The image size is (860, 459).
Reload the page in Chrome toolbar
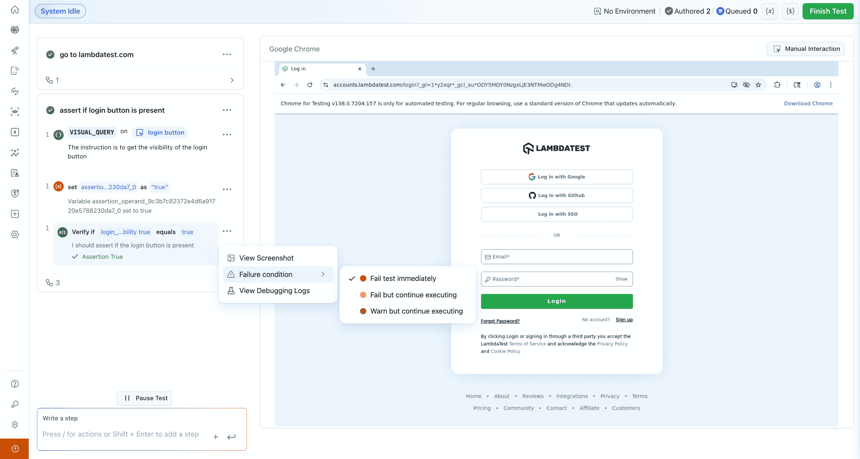[309, 85]
